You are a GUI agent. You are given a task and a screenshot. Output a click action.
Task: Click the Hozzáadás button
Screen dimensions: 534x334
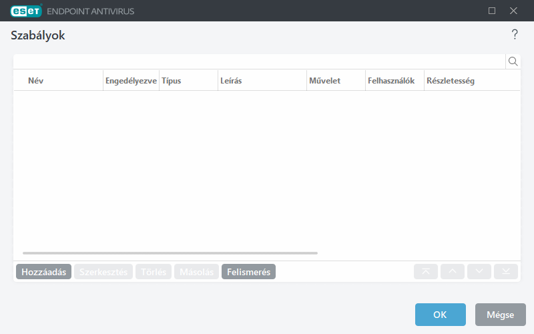pos(43,272)
